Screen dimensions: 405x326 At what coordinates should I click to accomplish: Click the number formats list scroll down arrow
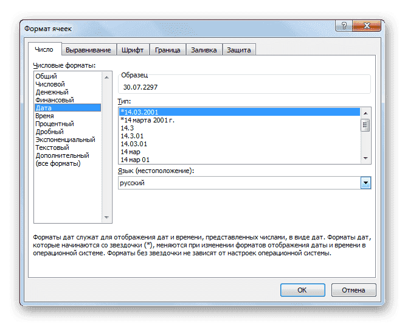point(106,218)
